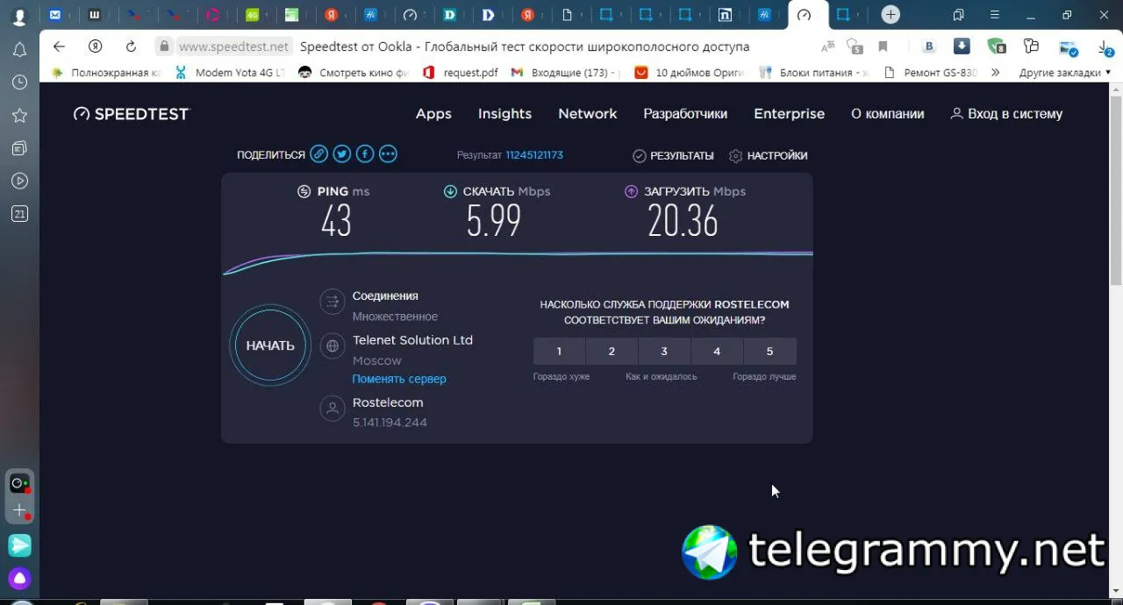Share result on Twitter

coord(342,154)
